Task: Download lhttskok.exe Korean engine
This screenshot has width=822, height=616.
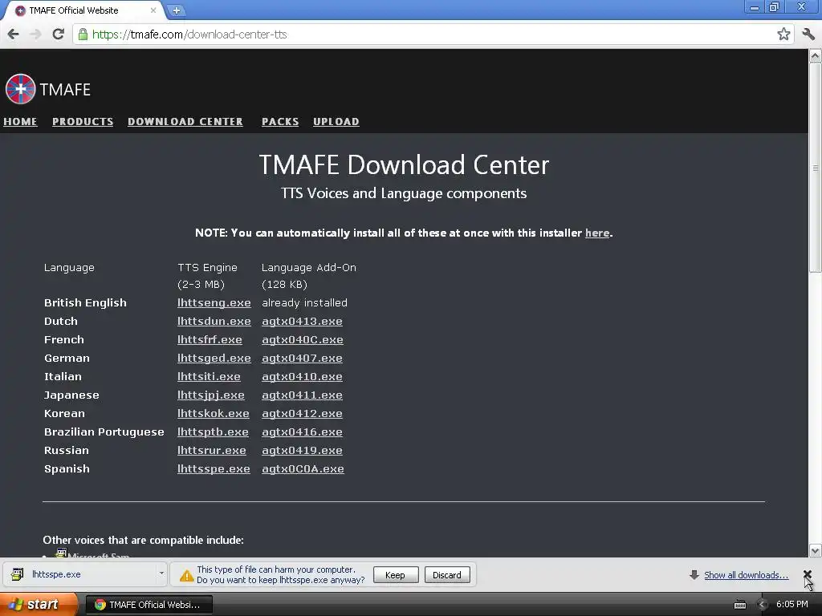Action: point(214,413)
